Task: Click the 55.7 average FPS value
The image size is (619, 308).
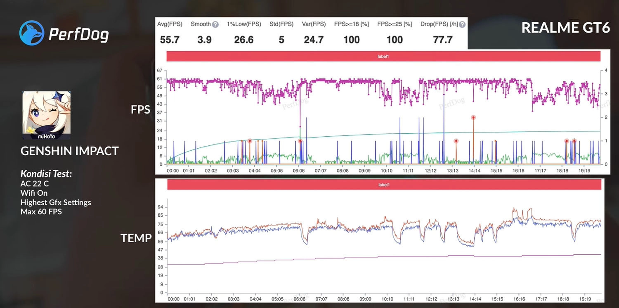Action: point(170,40)
